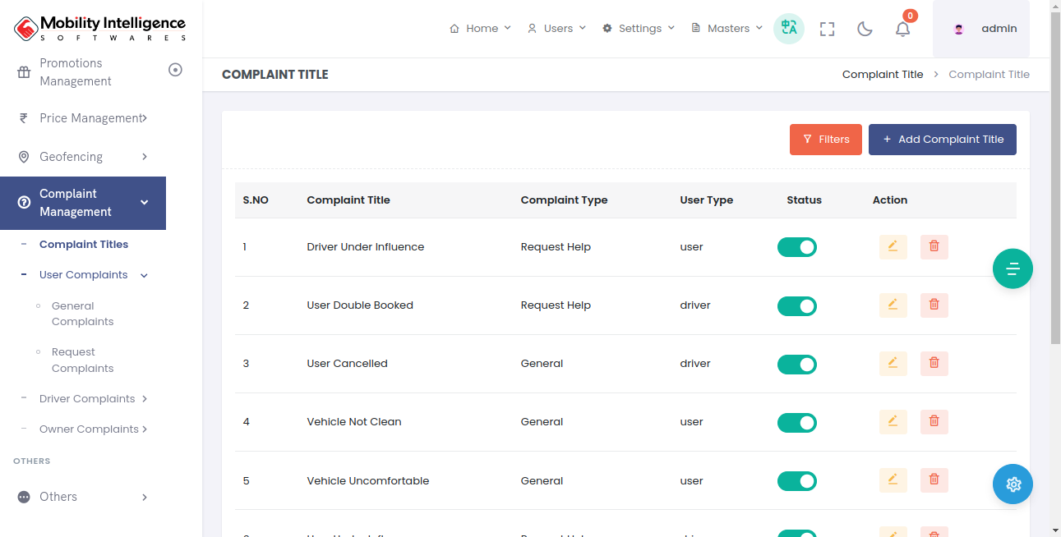Delete the Vehicle Not Clean row
The image size is (1061, 537).
[934, 422]
